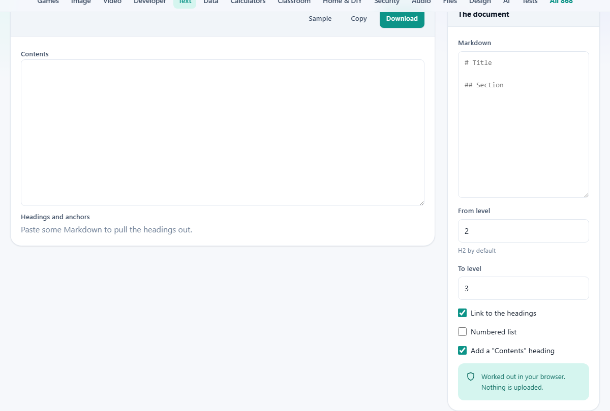Image resolution: width=610 pixels, height=411 pixels.
Task: Open the Developer category tab
Action: (x=150, y=2)
